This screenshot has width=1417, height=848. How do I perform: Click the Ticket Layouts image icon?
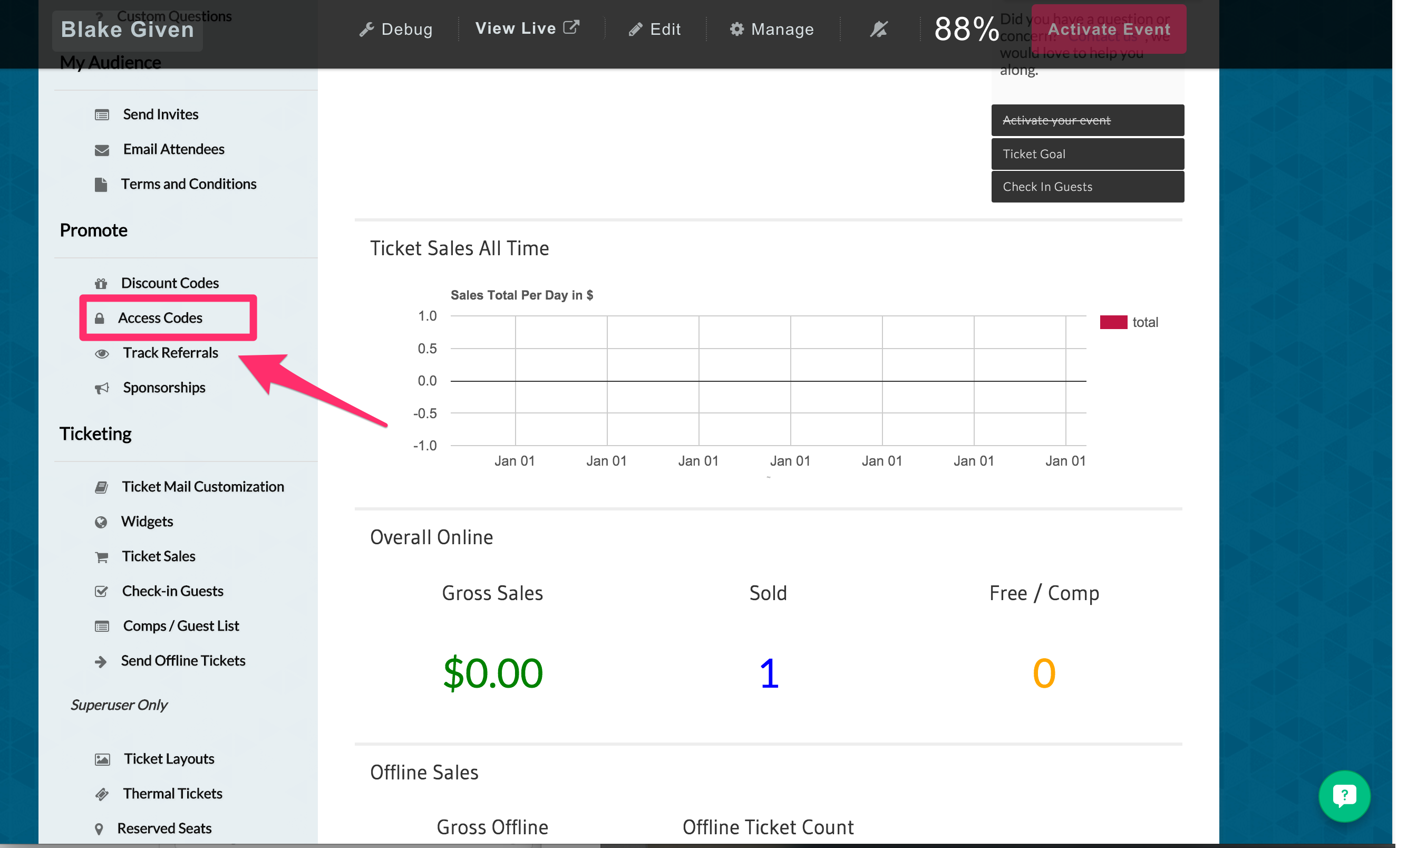tap(102, 759)
